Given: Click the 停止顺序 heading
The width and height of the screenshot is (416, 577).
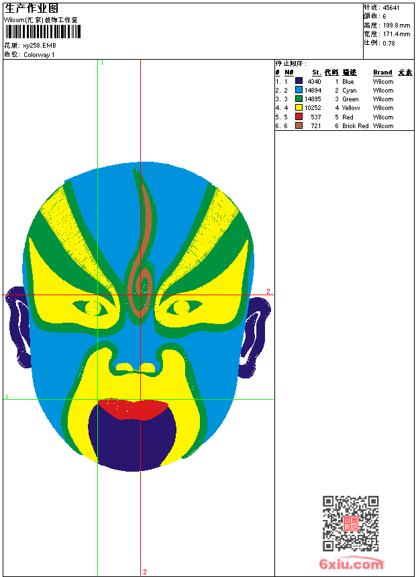Looking at the screenshot, I should coord(291,63).
